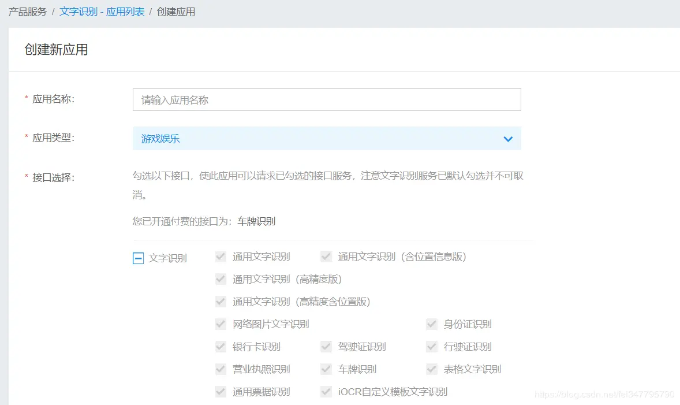680x405 pixels.
Task: Enable 营业执照识别 recognition option
Action: [x=220, y=369]
